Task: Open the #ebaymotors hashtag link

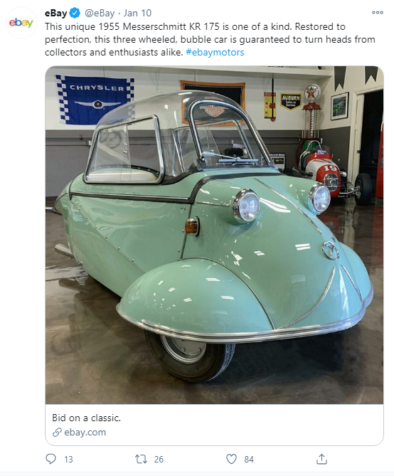Action: pyautogui.click(x=215, y=52)
